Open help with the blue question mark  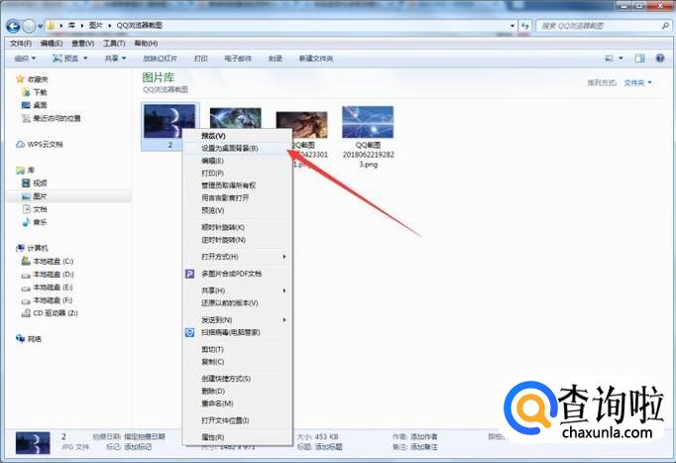(x=660, y=58)
